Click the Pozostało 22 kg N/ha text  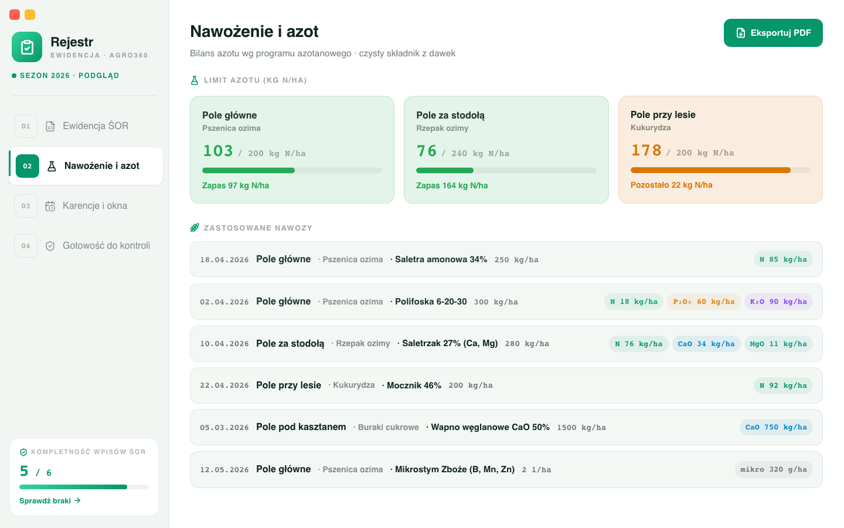(672, 185)
